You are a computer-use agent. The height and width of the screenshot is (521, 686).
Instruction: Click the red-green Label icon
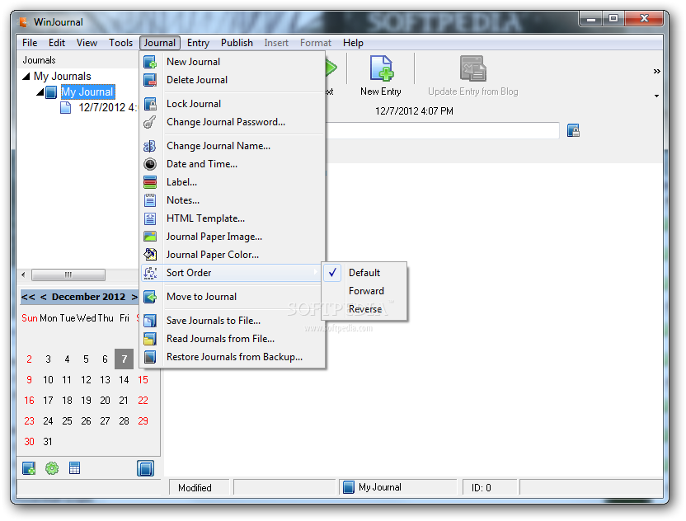(x=150, y=182)
